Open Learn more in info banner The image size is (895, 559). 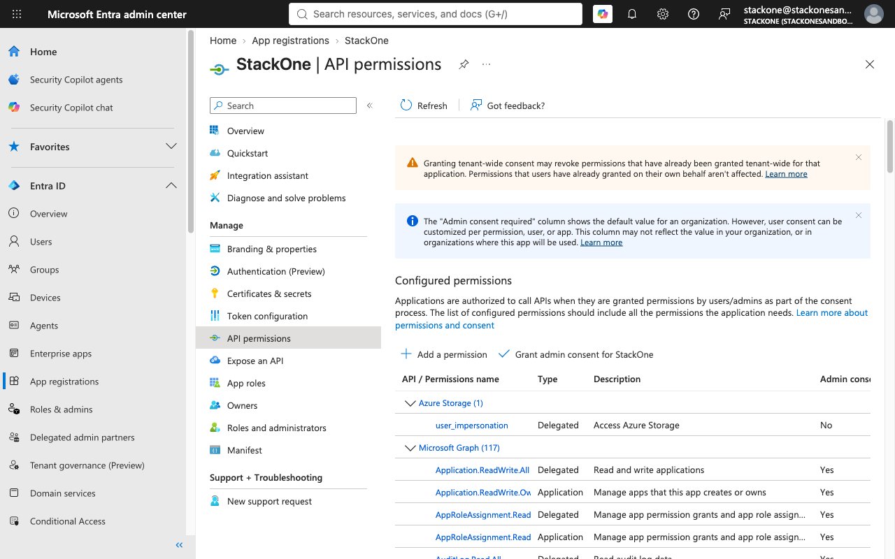point(601,242)
